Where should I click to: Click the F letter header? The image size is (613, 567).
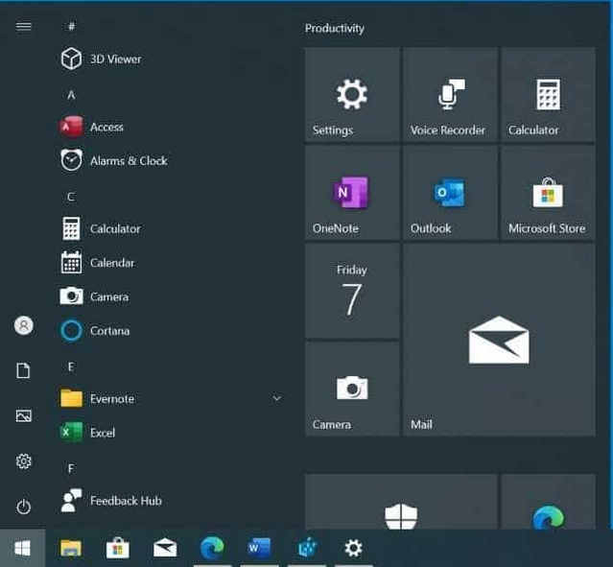(71, 468)
